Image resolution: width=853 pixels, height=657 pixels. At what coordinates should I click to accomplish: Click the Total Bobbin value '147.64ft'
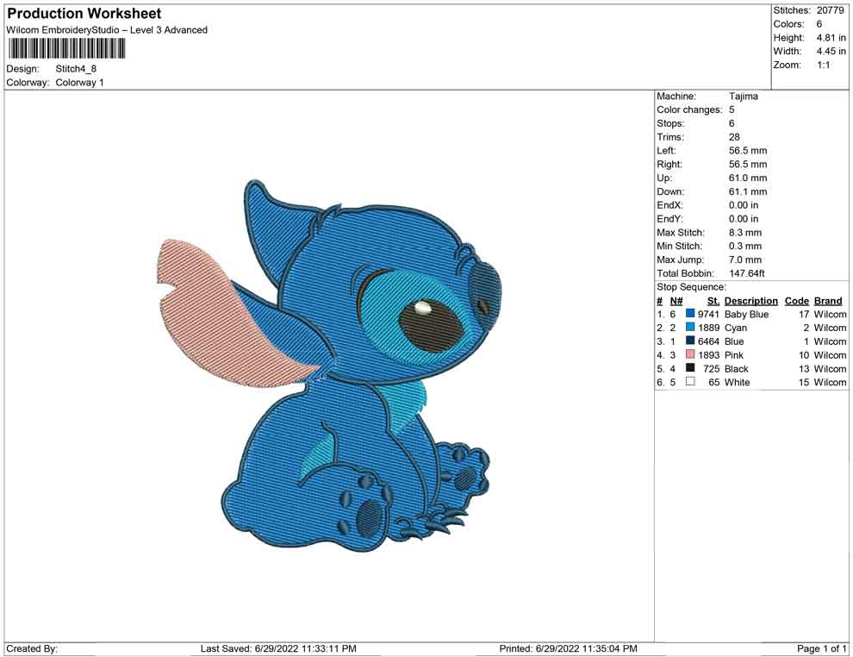[x=747, y=273]
